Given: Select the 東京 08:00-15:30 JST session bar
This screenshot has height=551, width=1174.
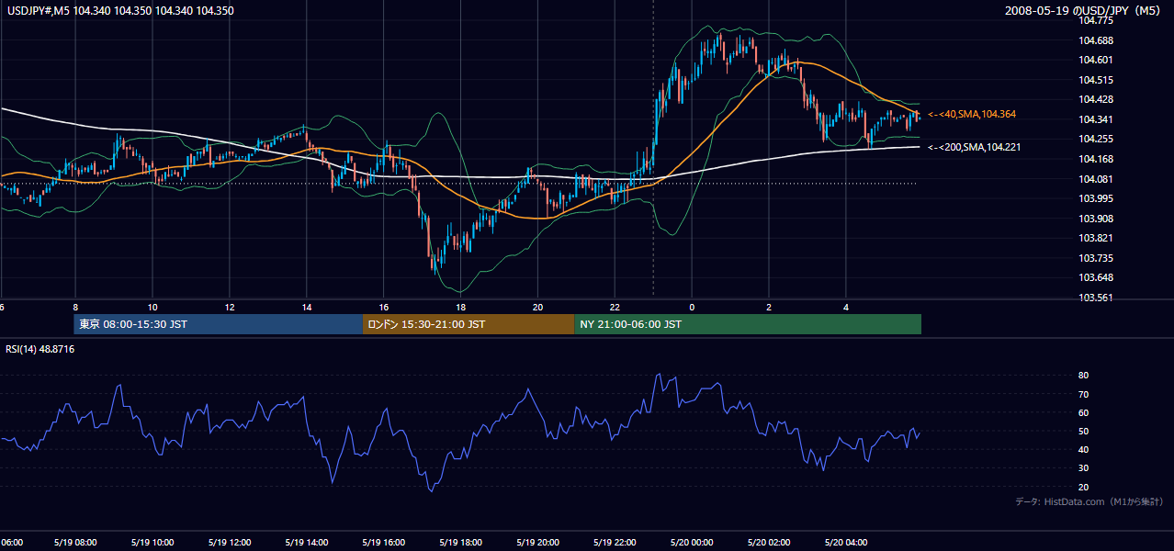Looking at the screenshot, I should click(219, 324).
